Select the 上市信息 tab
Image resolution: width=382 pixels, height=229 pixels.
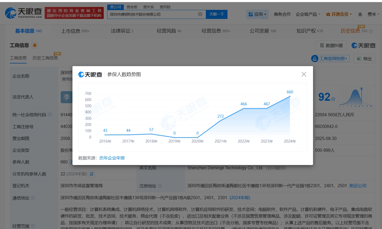pos(75,31)
